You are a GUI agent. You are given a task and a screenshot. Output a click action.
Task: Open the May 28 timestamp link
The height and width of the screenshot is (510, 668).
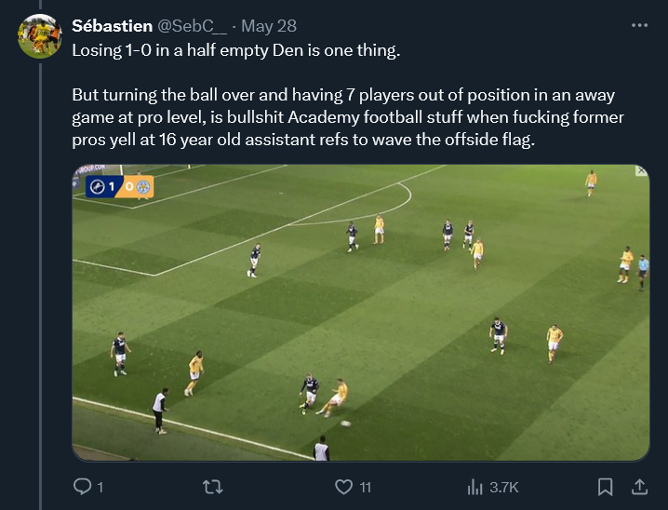[262, 25]
